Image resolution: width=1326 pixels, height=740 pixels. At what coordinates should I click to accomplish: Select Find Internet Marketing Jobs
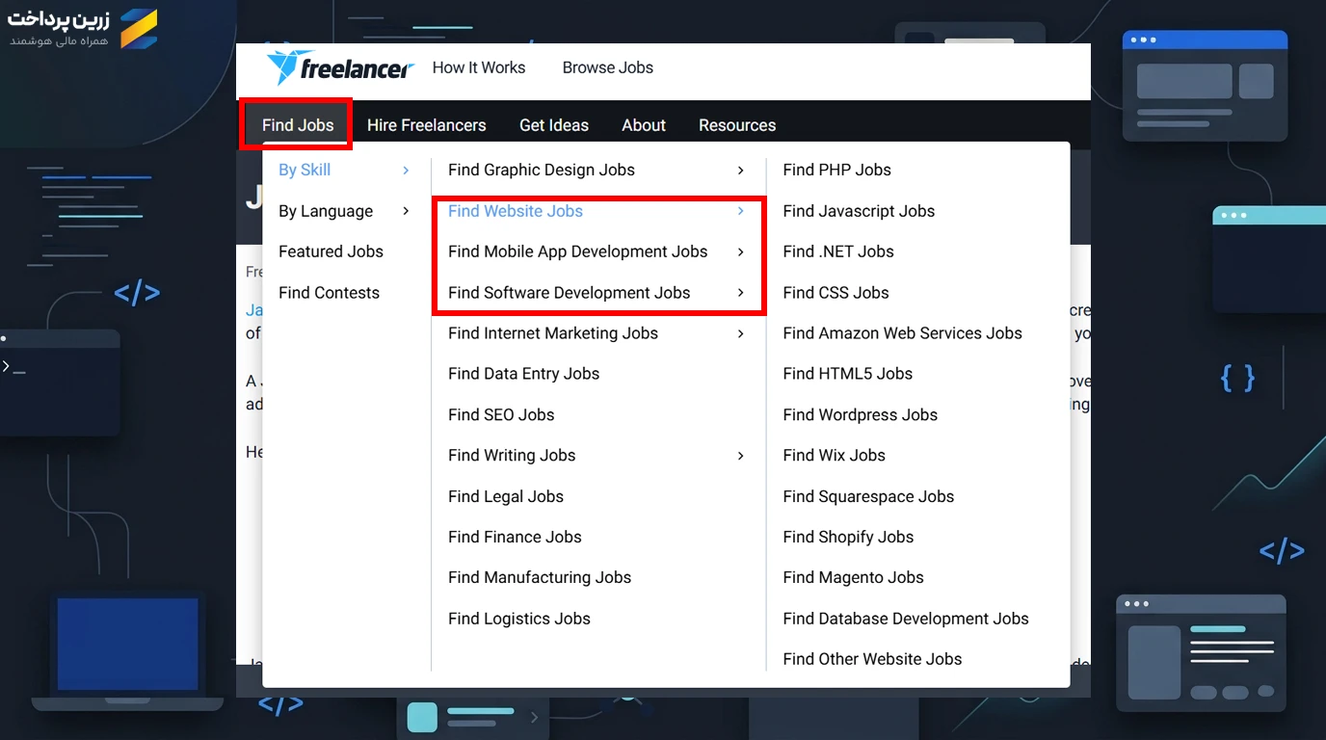tap(553, 333)
